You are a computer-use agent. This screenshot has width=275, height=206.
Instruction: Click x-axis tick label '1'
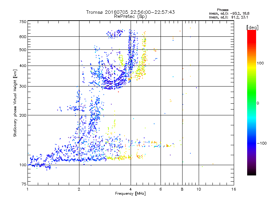point(27,189)
